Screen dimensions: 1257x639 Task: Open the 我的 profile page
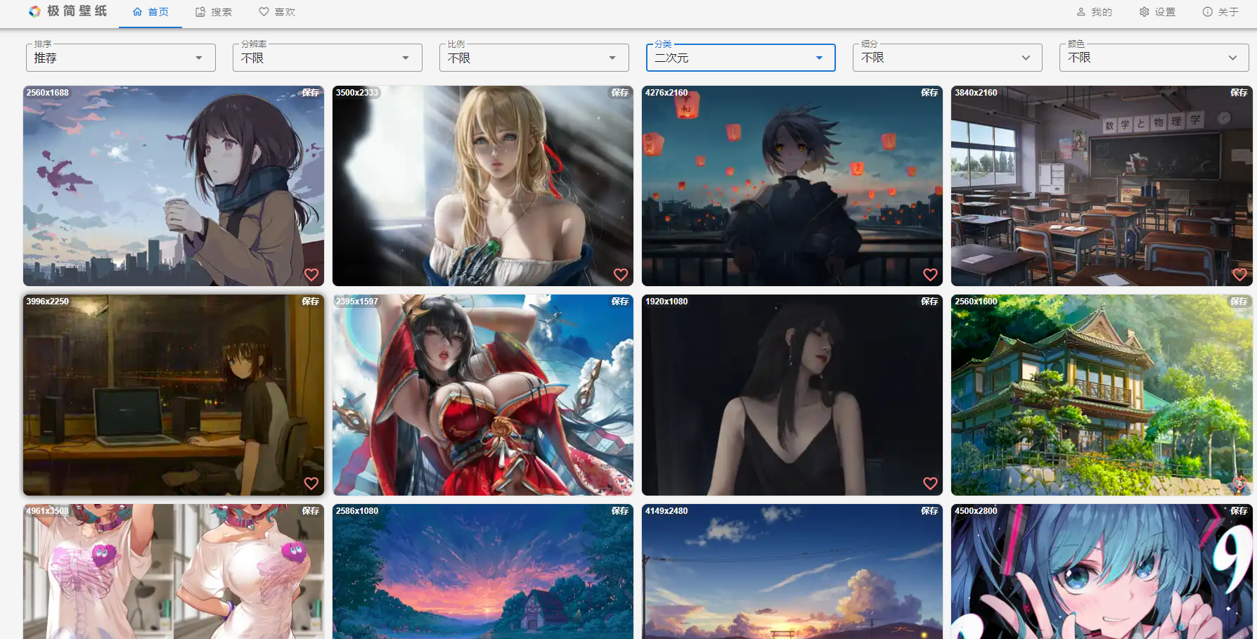point(1094,12)
